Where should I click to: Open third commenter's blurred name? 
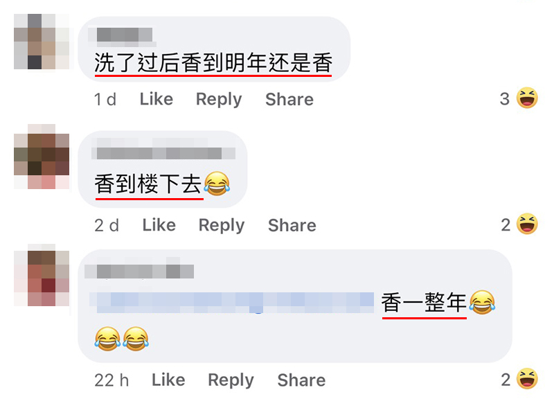[x=139, y=271]
